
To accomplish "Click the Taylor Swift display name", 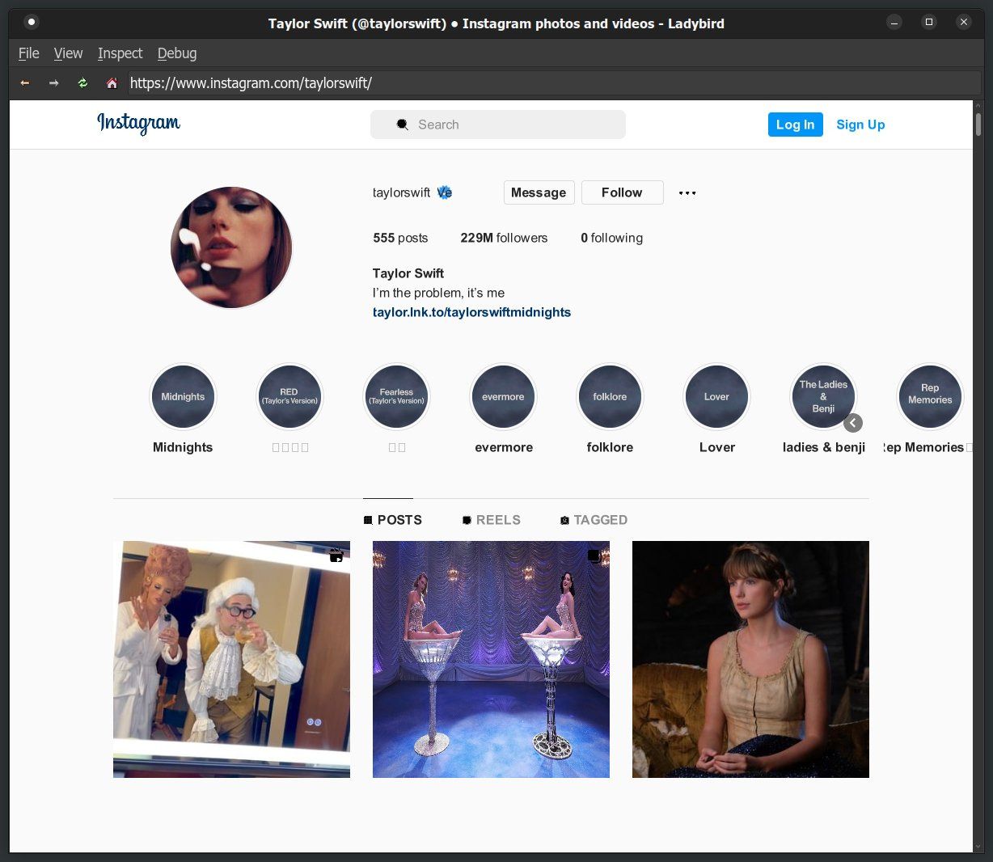I will (408, 273).
